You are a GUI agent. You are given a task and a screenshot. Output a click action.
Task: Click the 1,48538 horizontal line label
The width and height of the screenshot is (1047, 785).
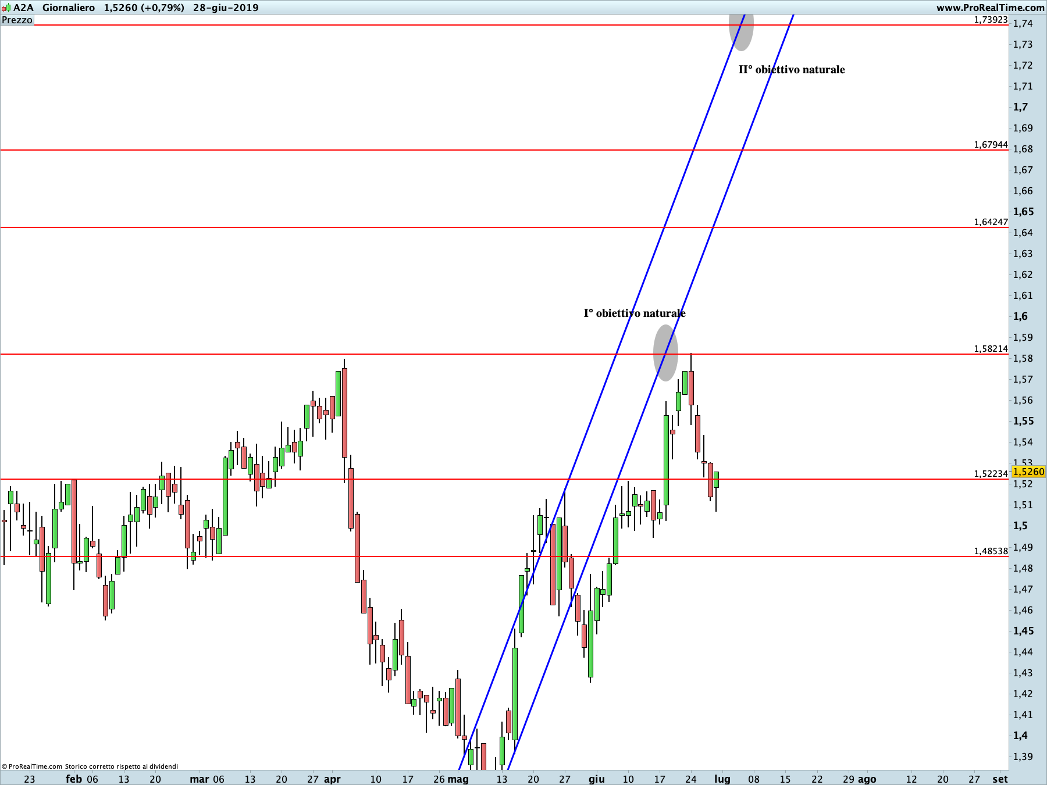991,551
